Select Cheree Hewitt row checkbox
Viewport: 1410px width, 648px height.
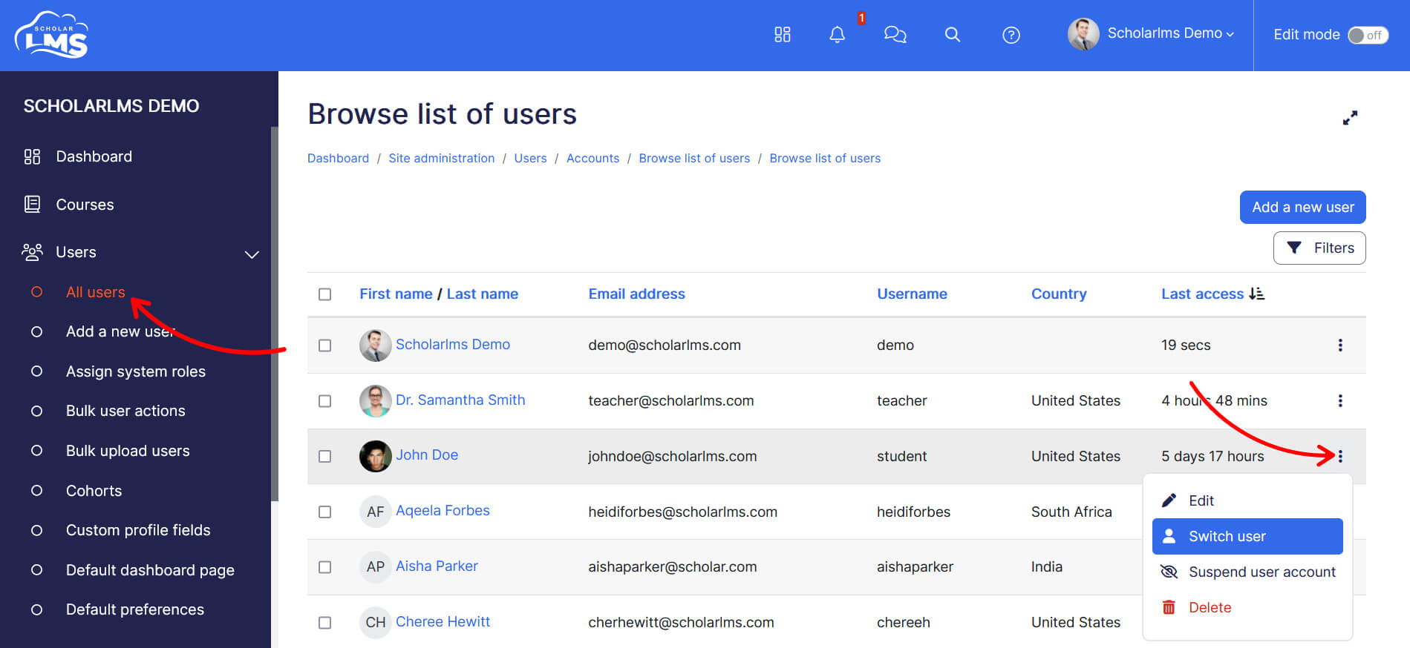click(325, 623)
